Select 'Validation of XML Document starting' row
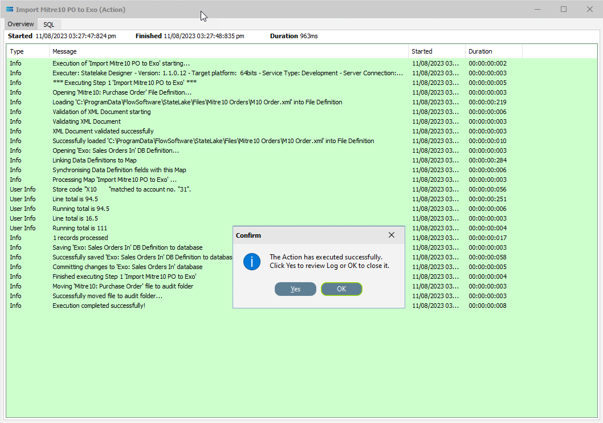This screenshot has width=603, height=423. (301, 112)
